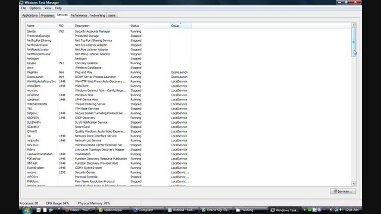The width and height of the screenshot is (381, 214).
Task: Expand hidden system tray icons arrow
Action: [305, 210]
